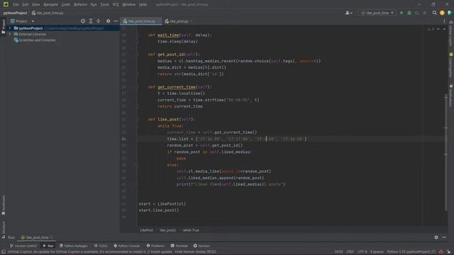Click the Select Opened File target icon

coord(83,21)
